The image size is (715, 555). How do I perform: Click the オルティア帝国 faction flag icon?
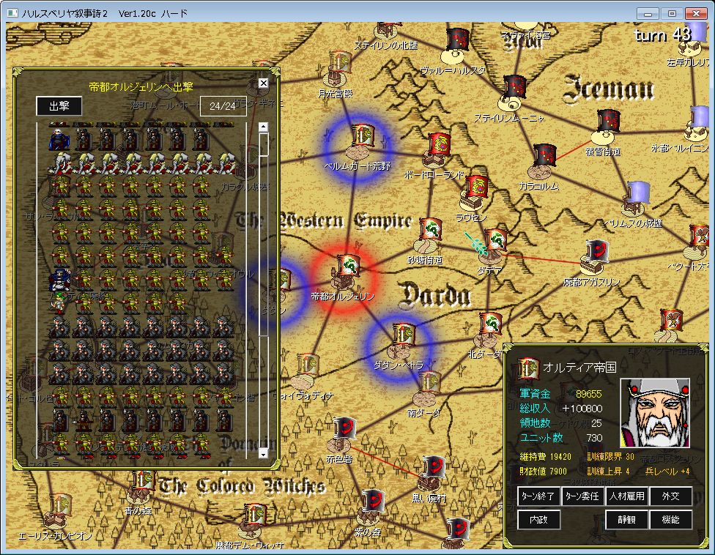527,368
